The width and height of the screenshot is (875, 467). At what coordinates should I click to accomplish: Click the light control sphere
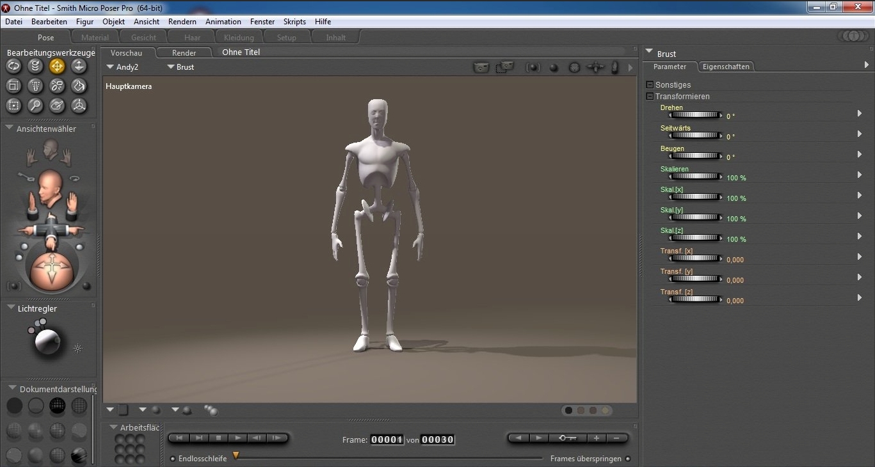click(48, 342)
